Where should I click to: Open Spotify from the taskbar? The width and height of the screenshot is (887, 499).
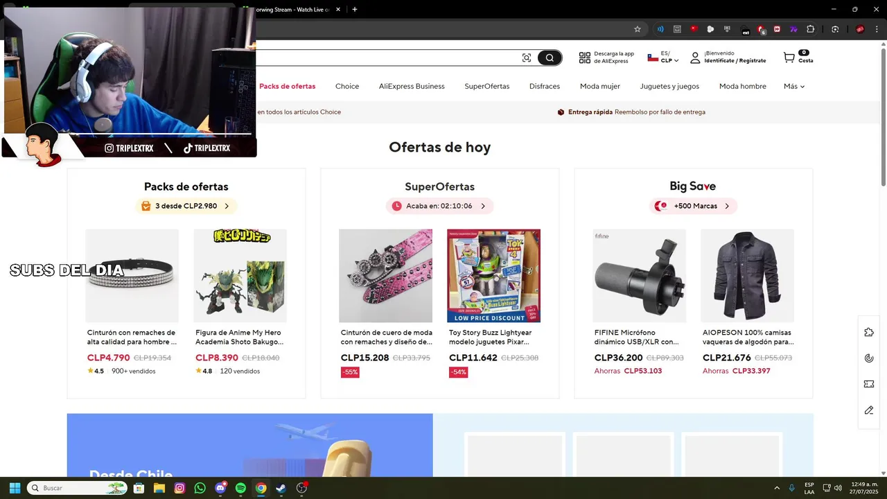tap(240, 488)
